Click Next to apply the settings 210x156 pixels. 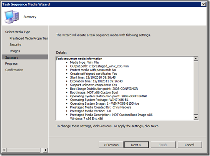pos(136,145)
